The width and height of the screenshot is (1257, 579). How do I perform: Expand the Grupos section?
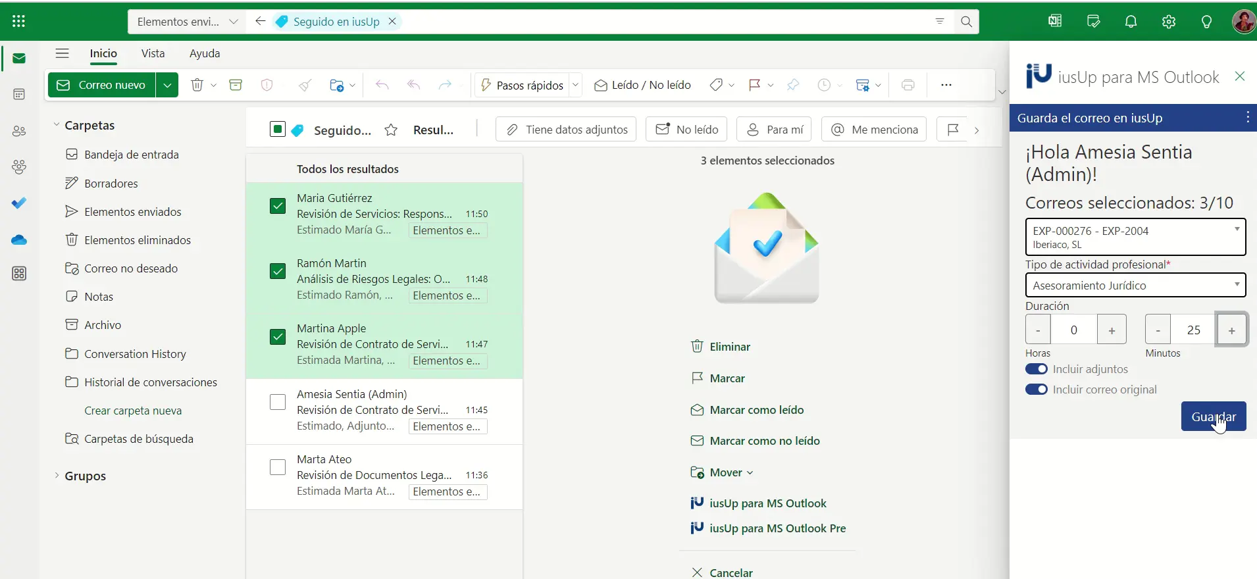(x=57, y=476)
